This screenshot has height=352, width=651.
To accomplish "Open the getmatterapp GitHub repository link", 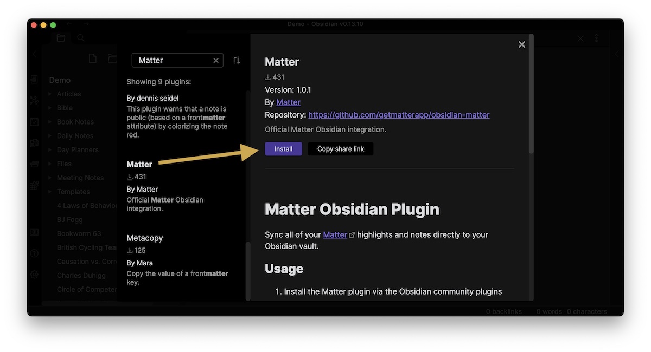I will click(399, 115).
